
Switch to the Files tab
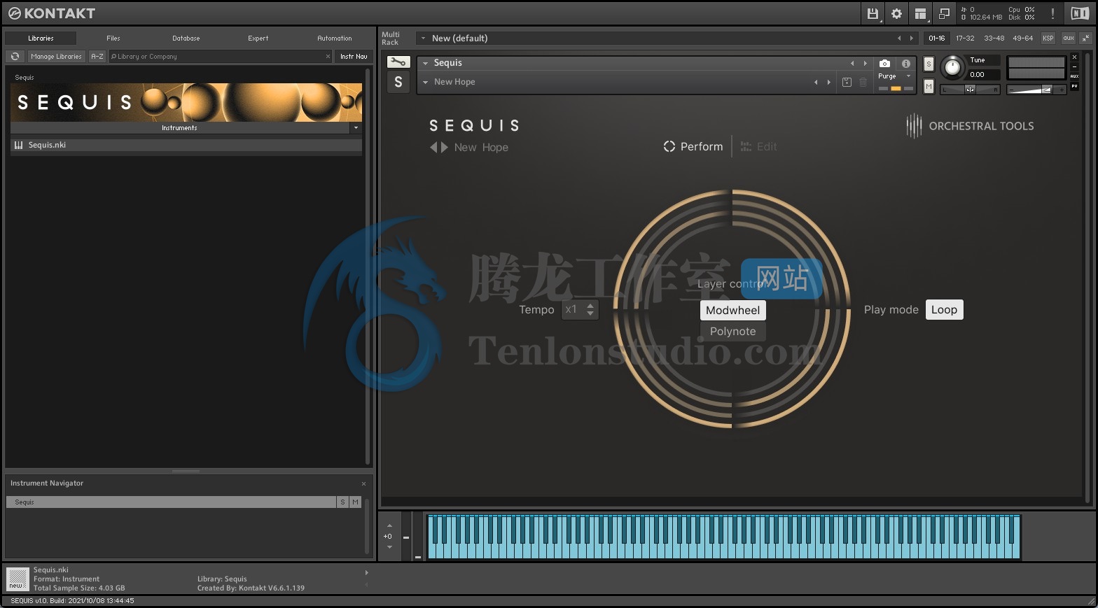[113, 38]
